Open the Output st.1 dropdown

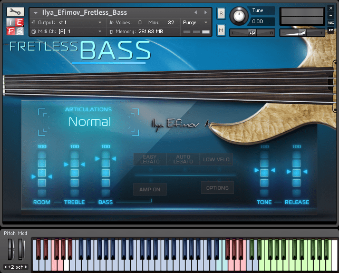(67, 23)
